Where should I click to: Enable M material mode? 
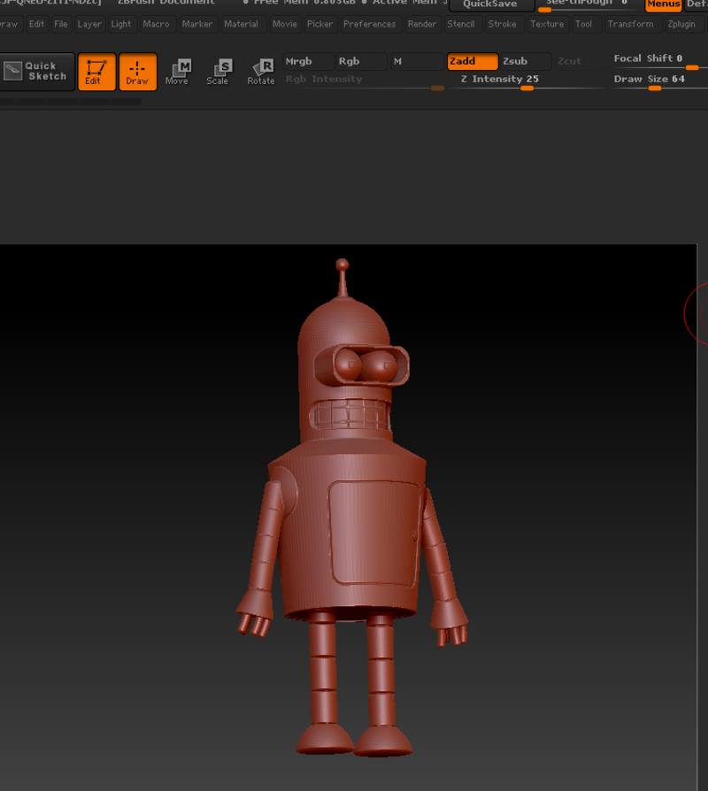417,62
